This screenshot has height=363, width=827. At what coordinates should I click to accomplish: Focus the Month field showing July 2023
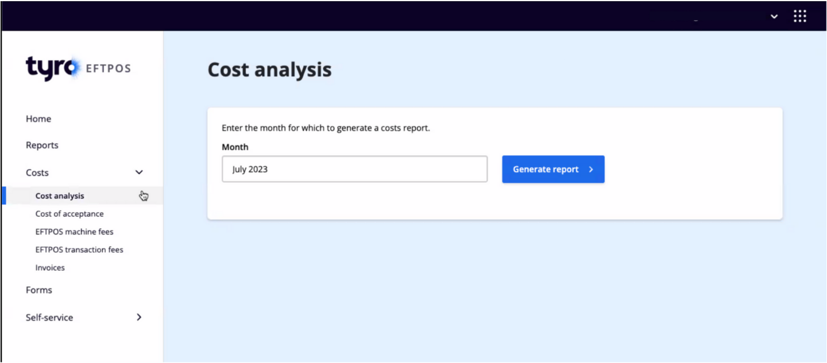[354, 170]
